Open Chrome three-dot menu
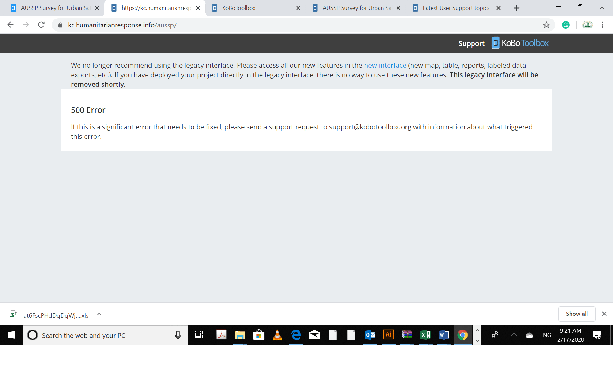Screen dimensions: 613x386 [x=602, y=25]
